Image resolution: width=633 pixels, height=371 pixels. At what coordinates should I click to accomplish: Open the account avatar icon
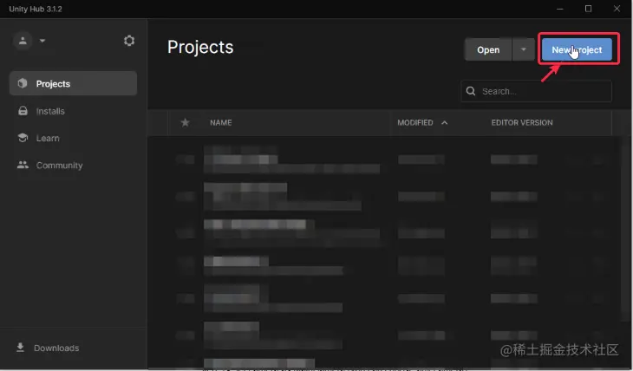pos(23,41)
